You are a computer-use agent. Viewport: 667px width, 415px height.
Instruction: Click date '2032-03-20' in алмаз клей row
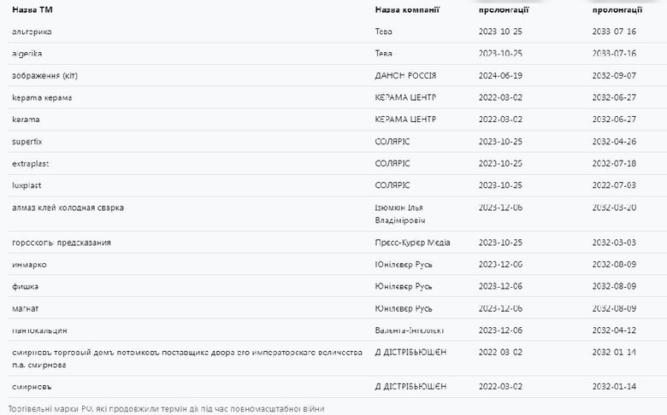(614, 207)
